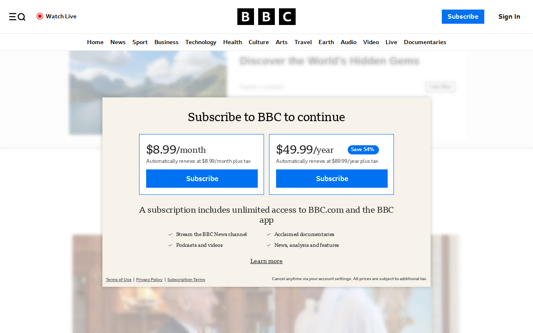The image size is (533, 333).
Task: Click the $49.99/year price text
Action: pyautogui.click(x=305, y=149)
